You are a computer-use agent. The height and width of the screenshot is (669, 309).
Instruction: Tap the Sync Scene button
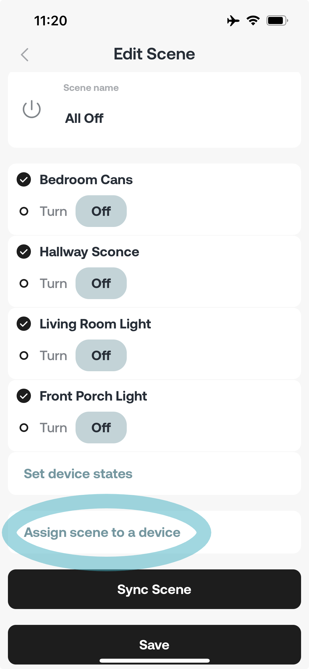coord(154,589)
